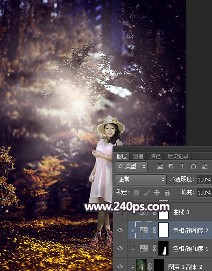Click the adjustment layer filter icon
This screenshot has width=212, height=271.
pos(171,166)
